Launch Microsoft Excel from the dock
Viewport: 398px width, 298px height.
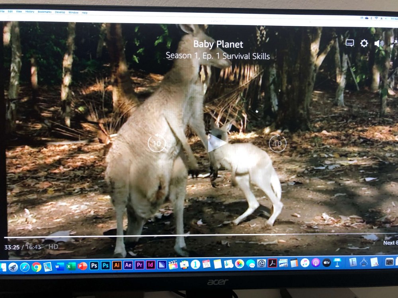pos(71,266)
